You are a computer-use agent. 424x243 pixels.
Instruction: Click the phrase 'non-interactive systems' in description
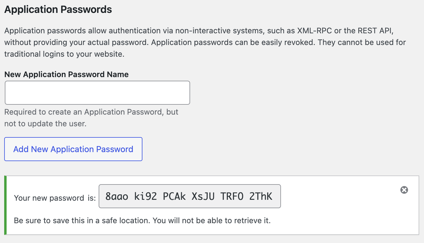tap(220, 31)
